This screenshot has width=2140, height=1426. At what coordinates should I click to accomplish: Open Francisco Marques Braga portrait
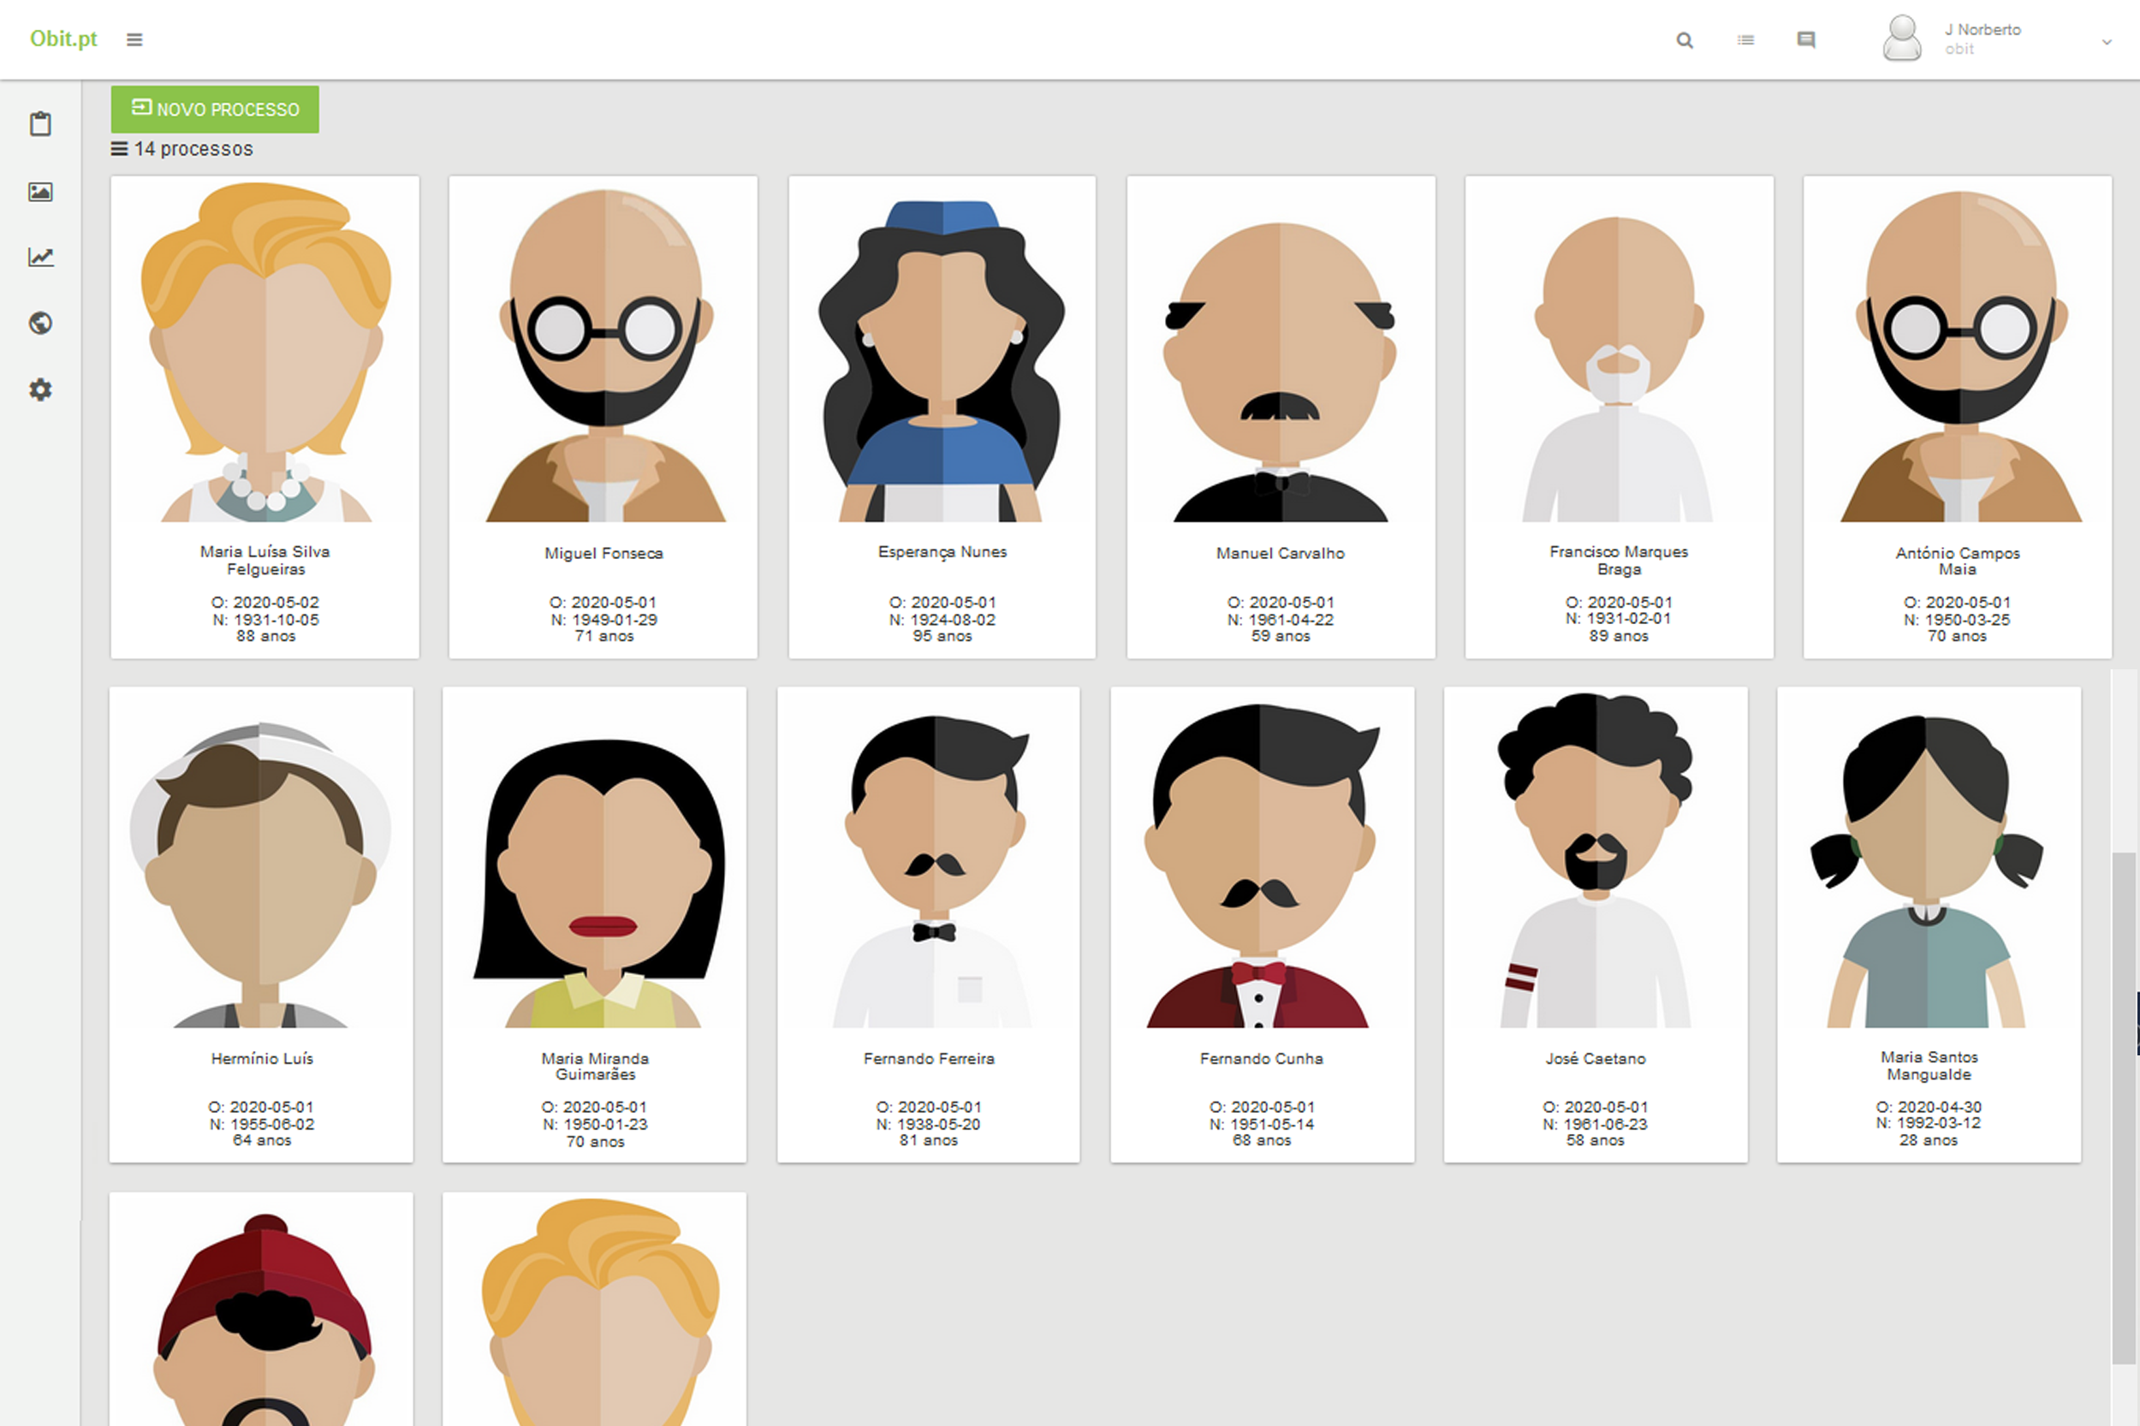coord(1619,367)
